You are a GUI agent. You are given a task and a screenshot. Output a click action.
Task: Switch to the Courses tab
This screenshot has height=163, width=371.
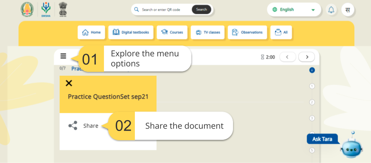pos(172,32)
